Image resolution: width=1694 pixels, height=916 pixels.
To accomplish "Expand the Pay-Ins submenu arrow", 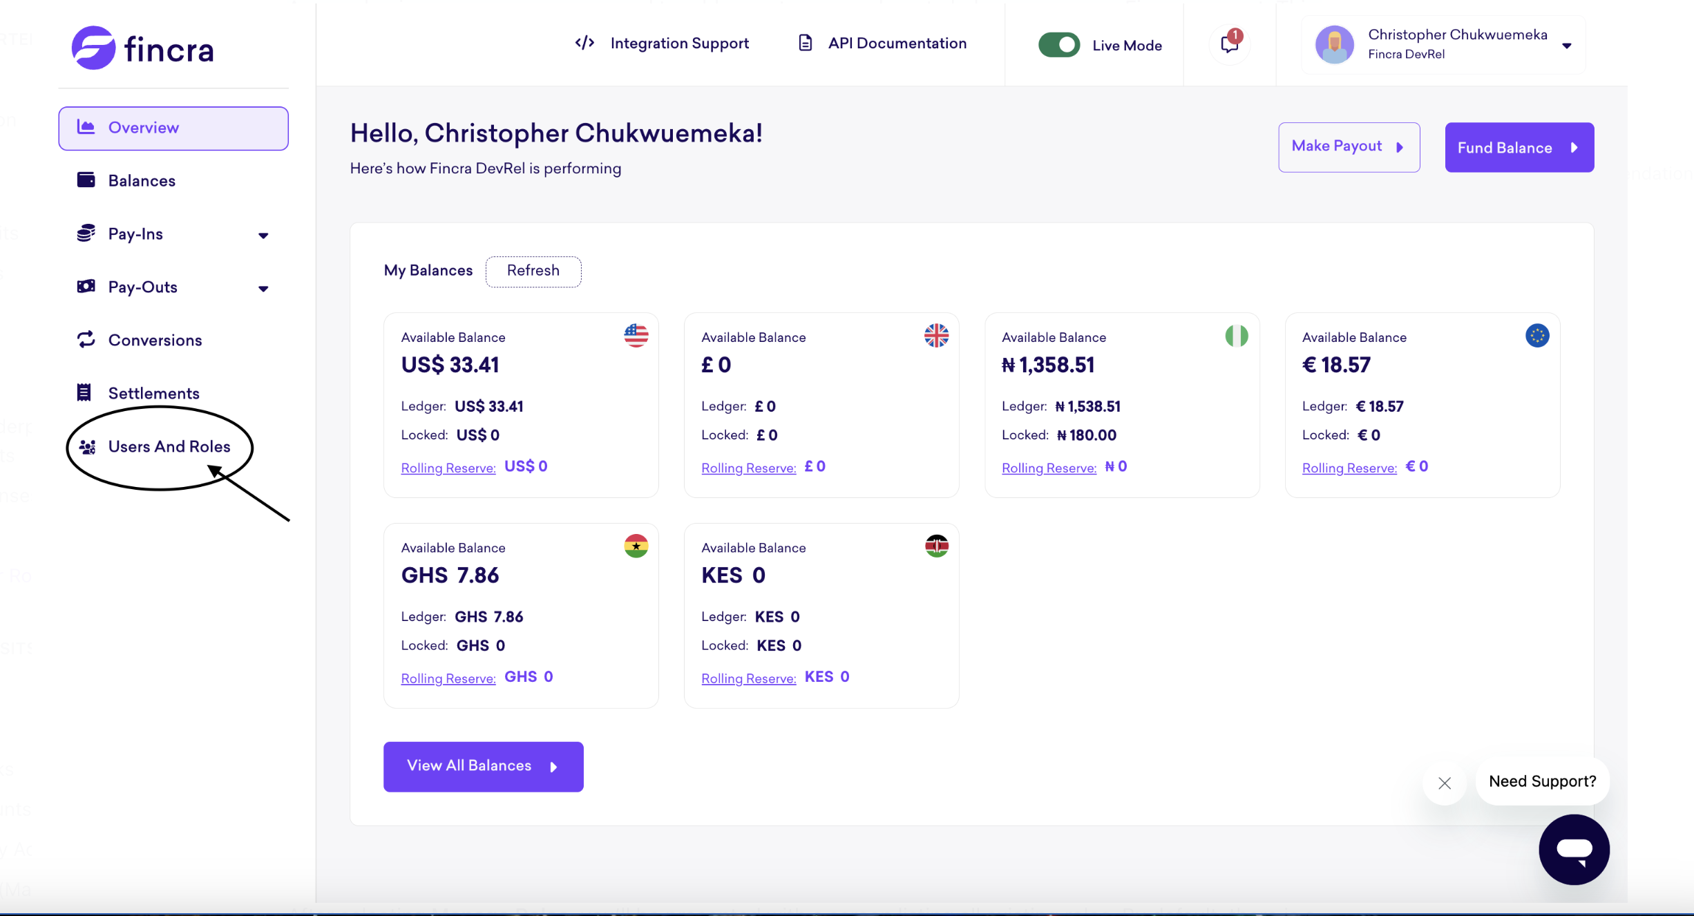I will (x=263, y=236).
